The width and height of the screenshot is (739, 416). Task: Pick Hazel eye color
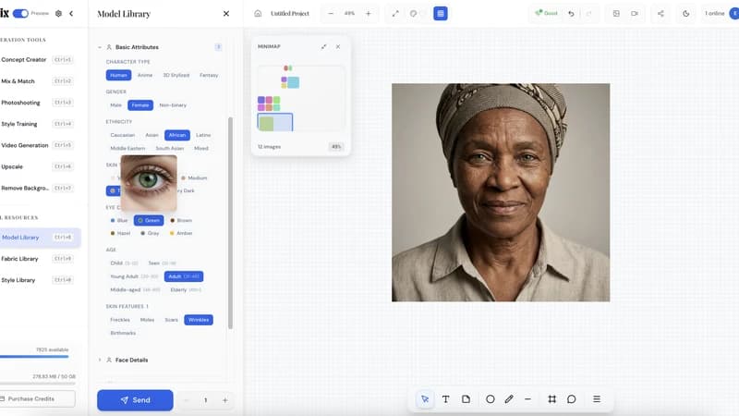coord(120,233)
